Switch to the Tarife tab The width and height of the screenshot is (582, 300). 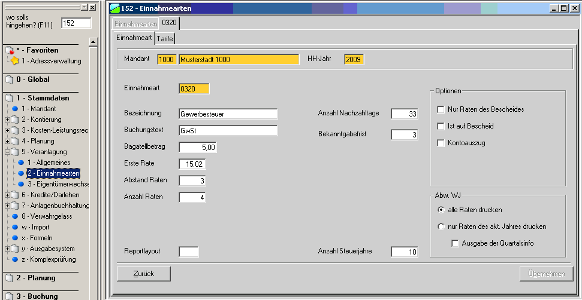pyautogui.click(x=165, y=38)
